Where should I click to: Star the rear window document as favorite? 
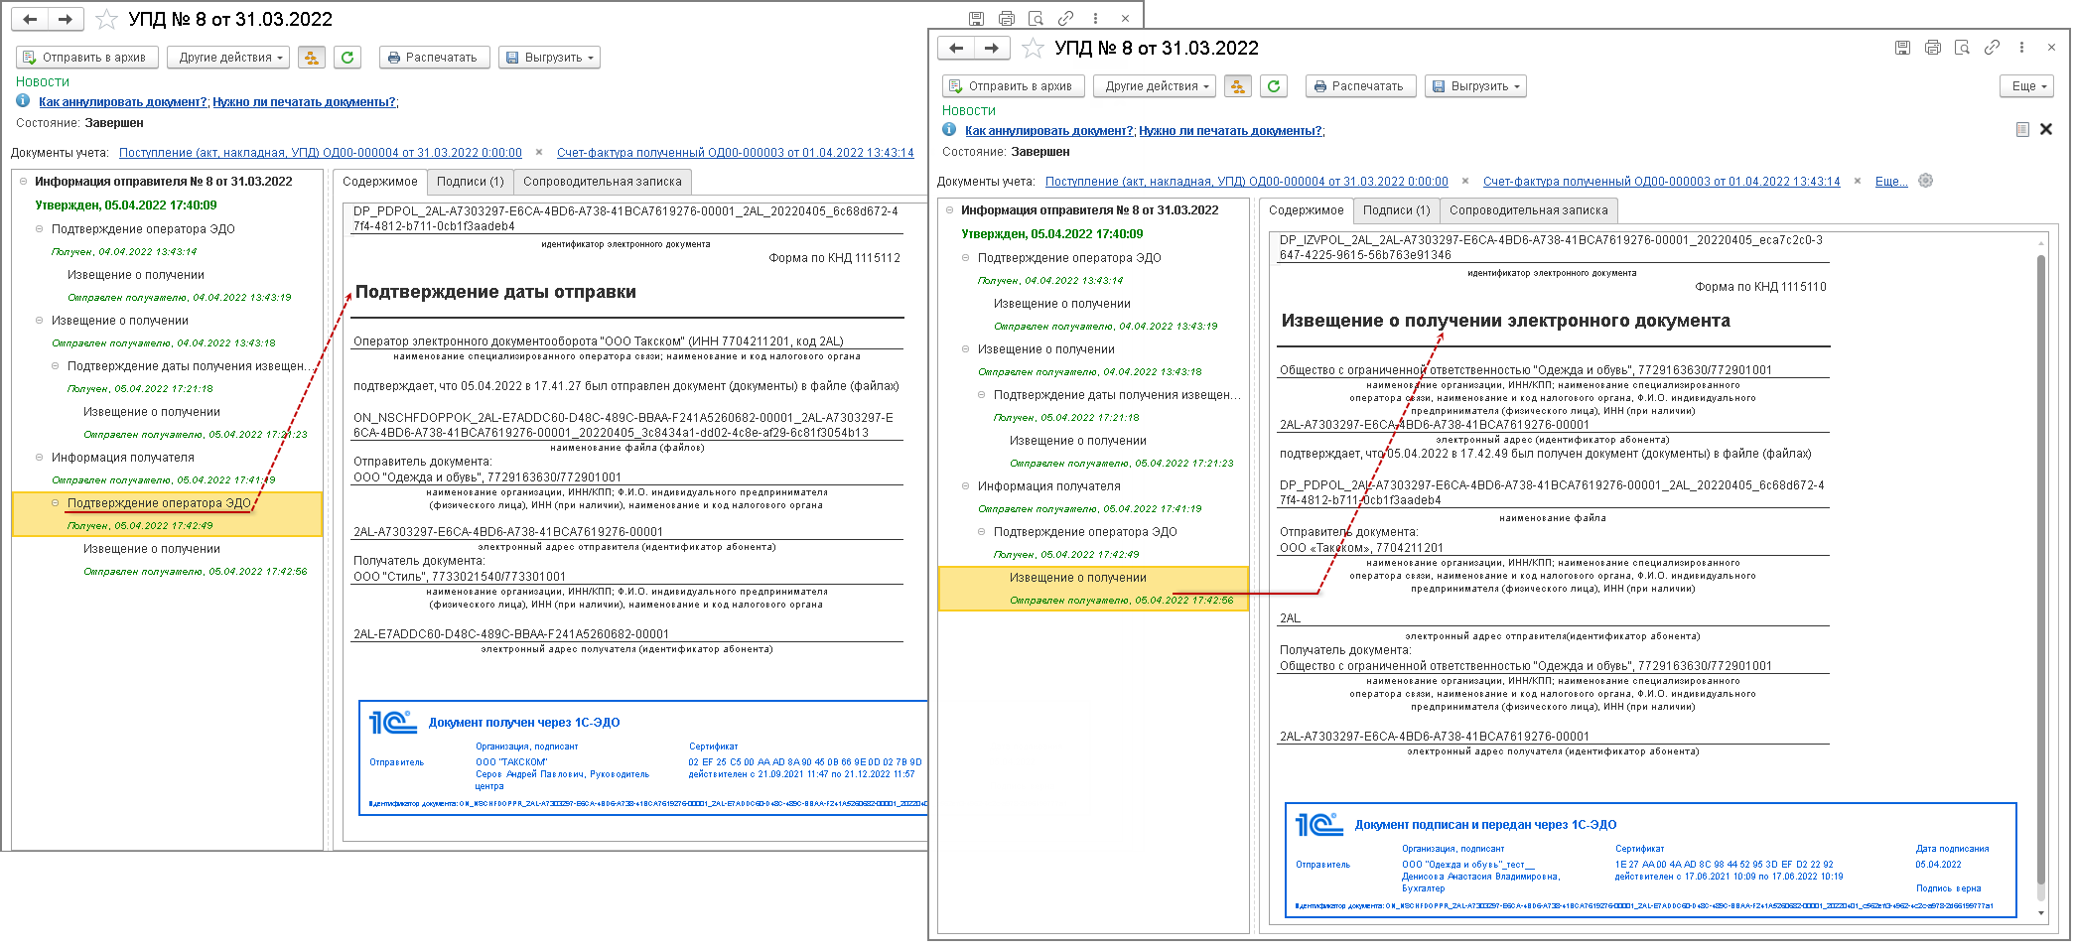pos(106,19)
